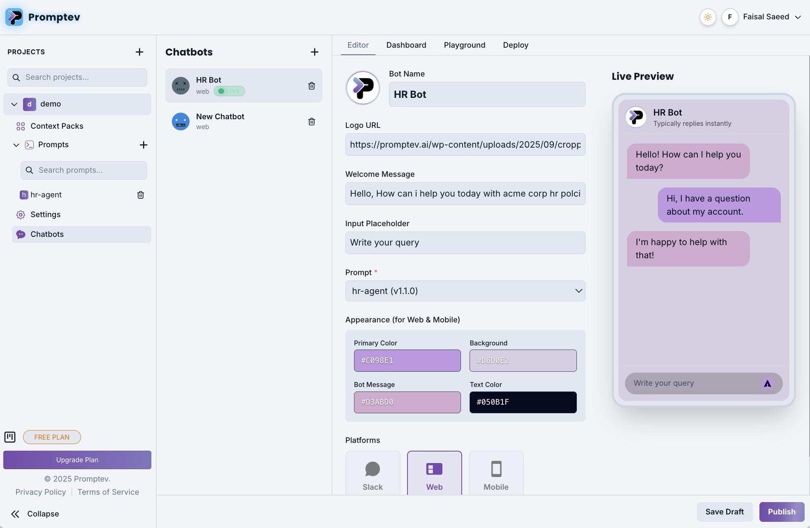Toggle the light/dark theme sun icon
This screenshot has height=528, width=810.
708,17
